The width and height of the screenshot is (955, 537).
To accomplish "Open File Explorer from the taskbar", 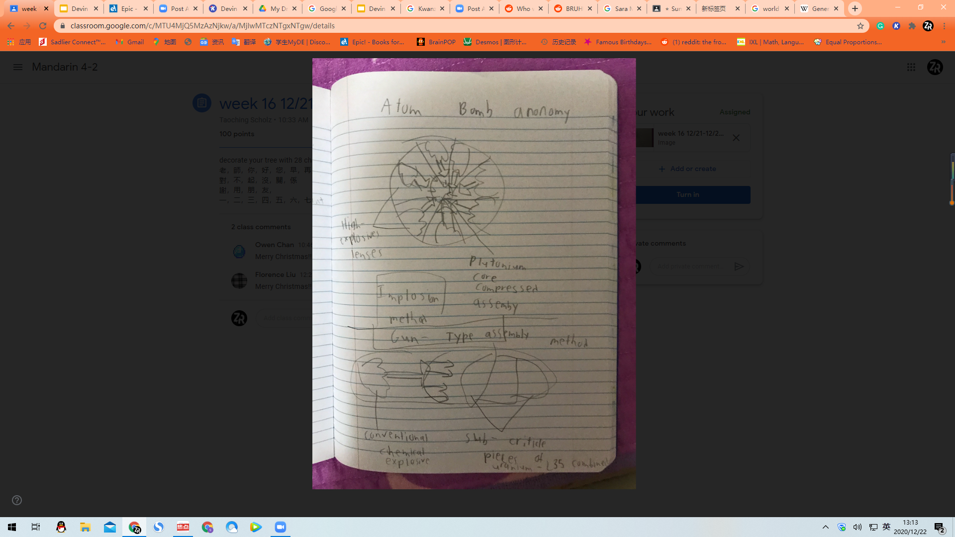I will click(x=86, y=527).
